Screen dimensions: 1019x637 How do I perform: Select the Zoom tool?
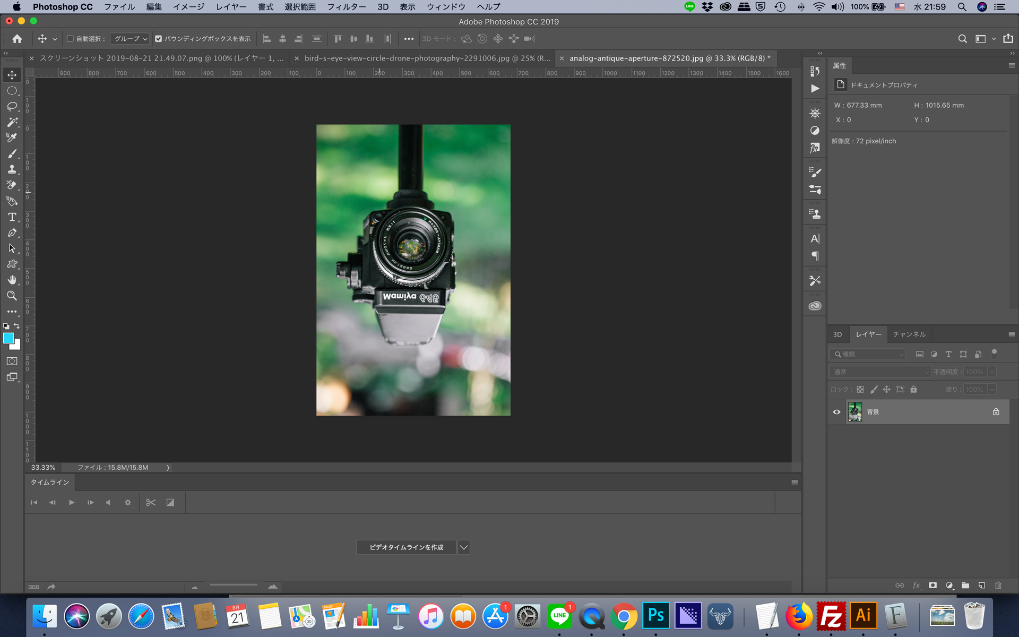[12, 296]
